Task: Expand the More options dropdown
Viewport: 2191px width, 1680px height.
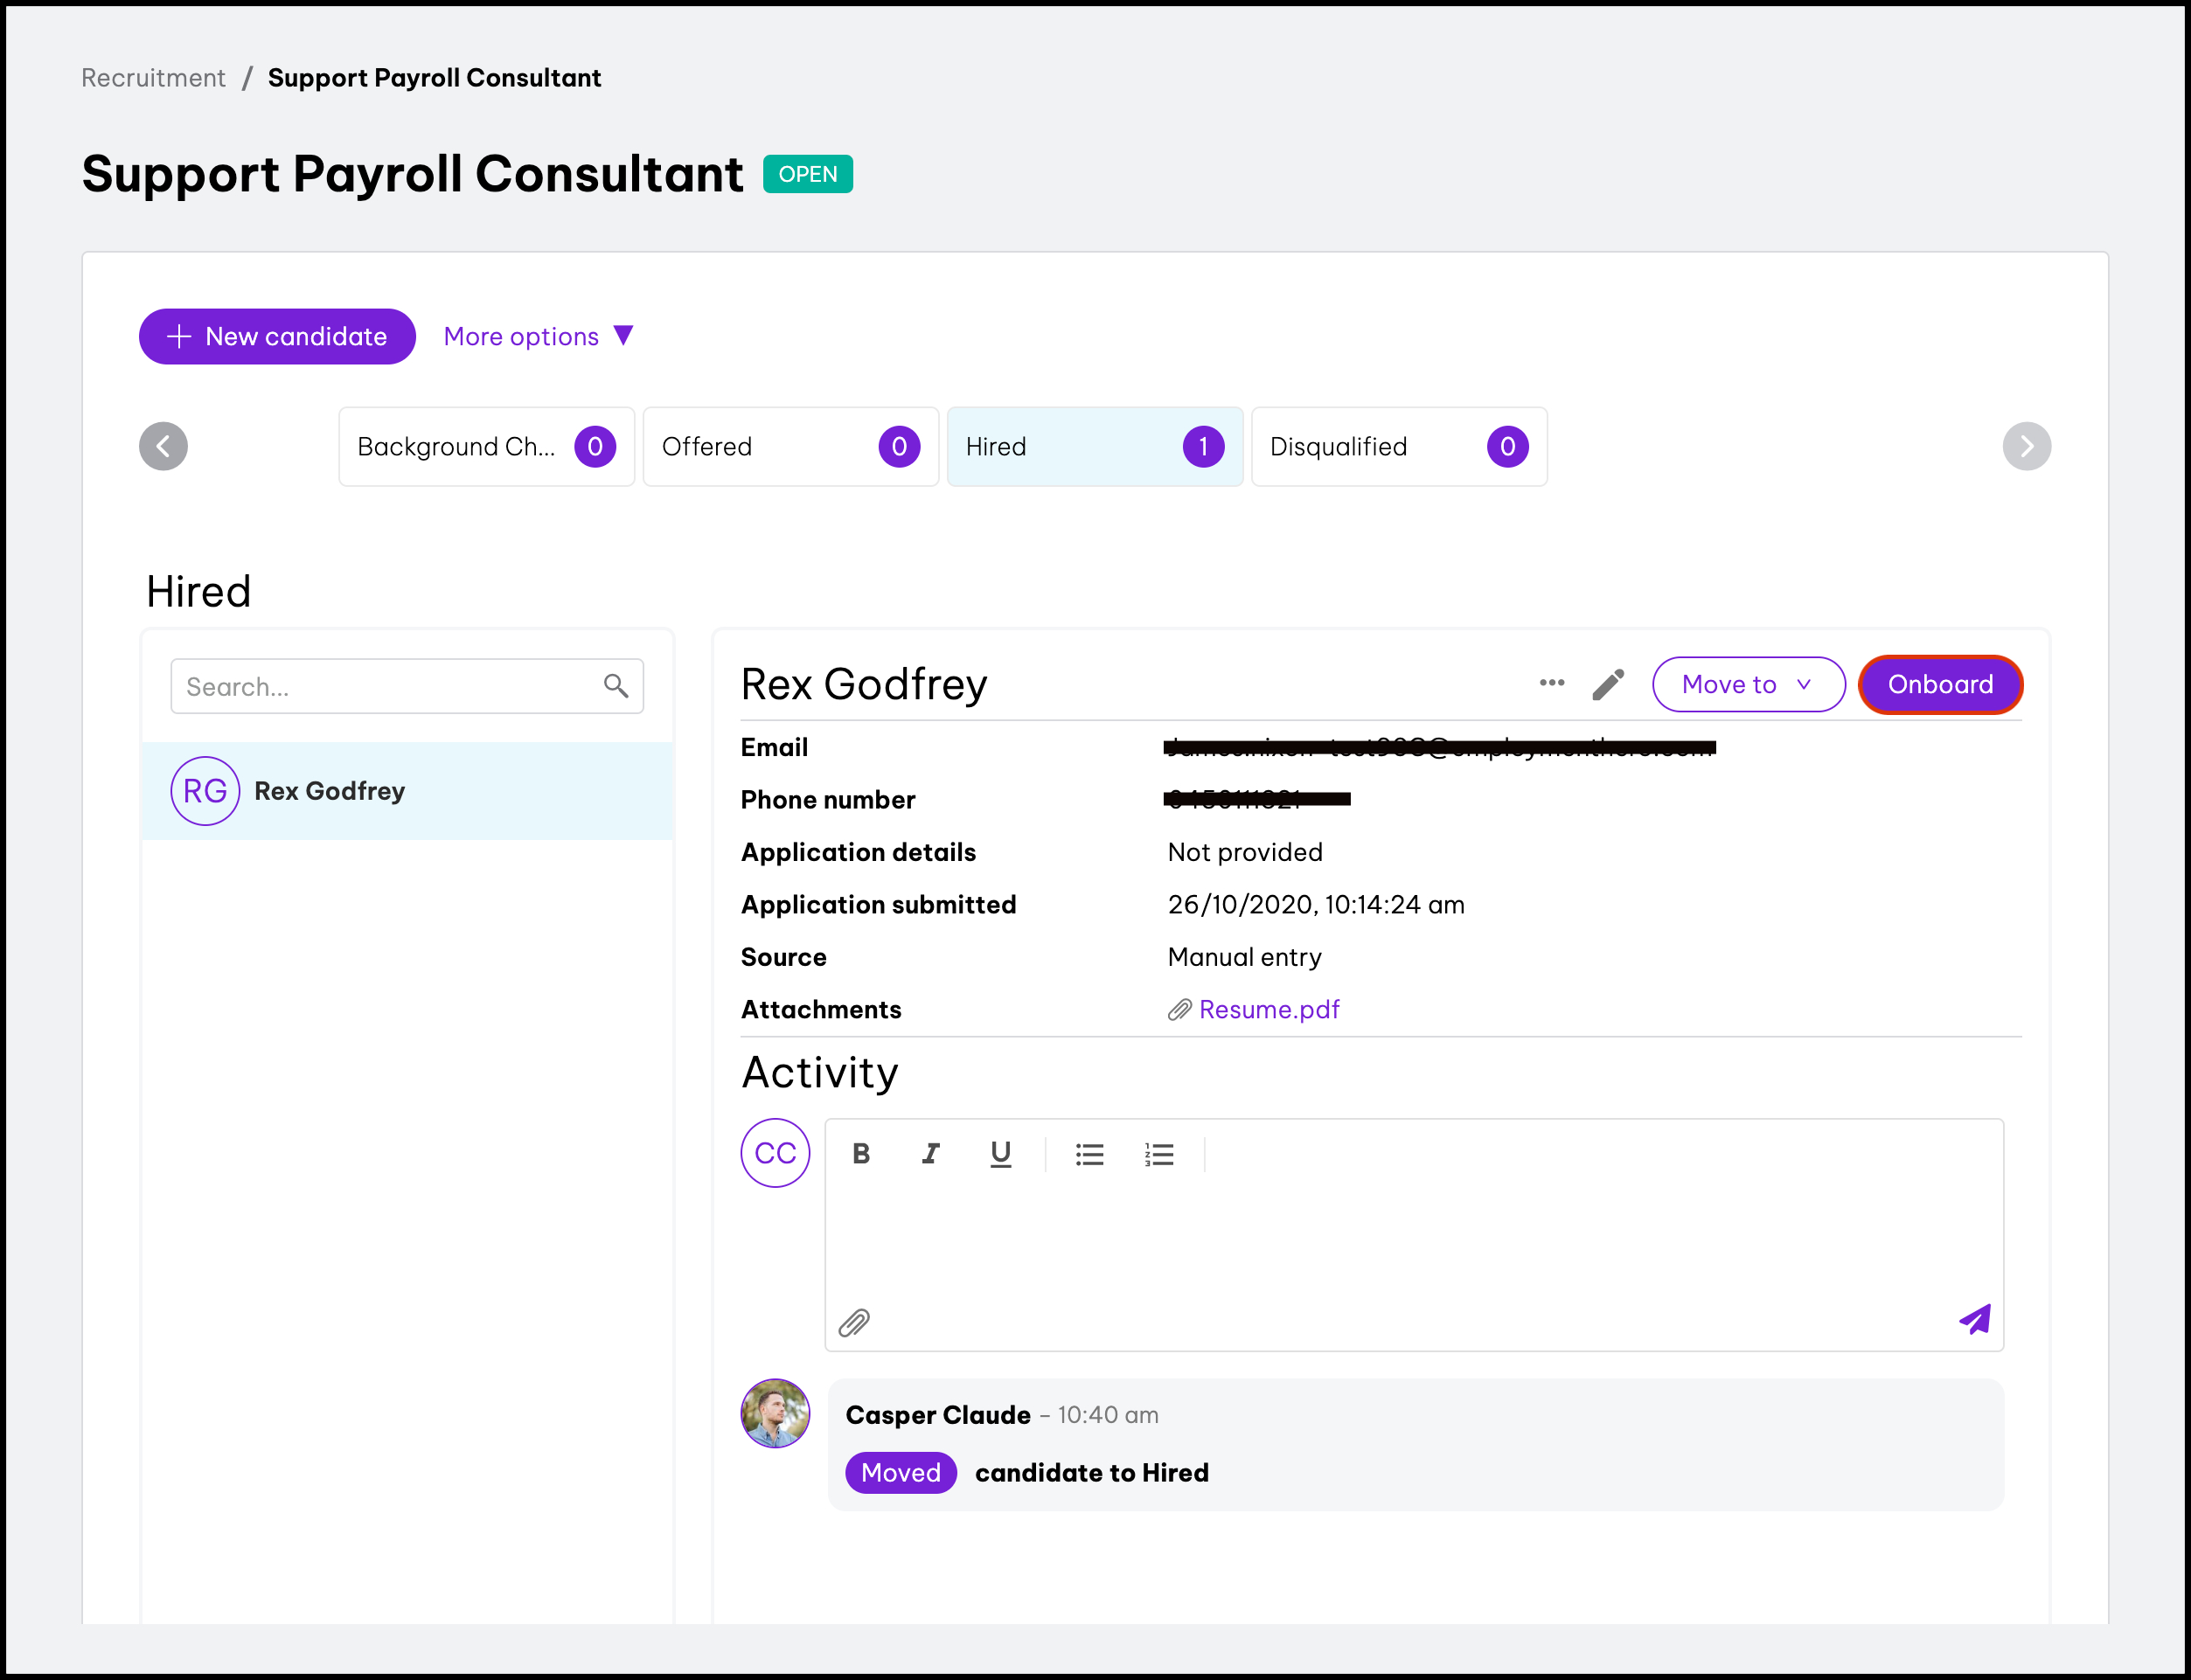Action: 538,337
